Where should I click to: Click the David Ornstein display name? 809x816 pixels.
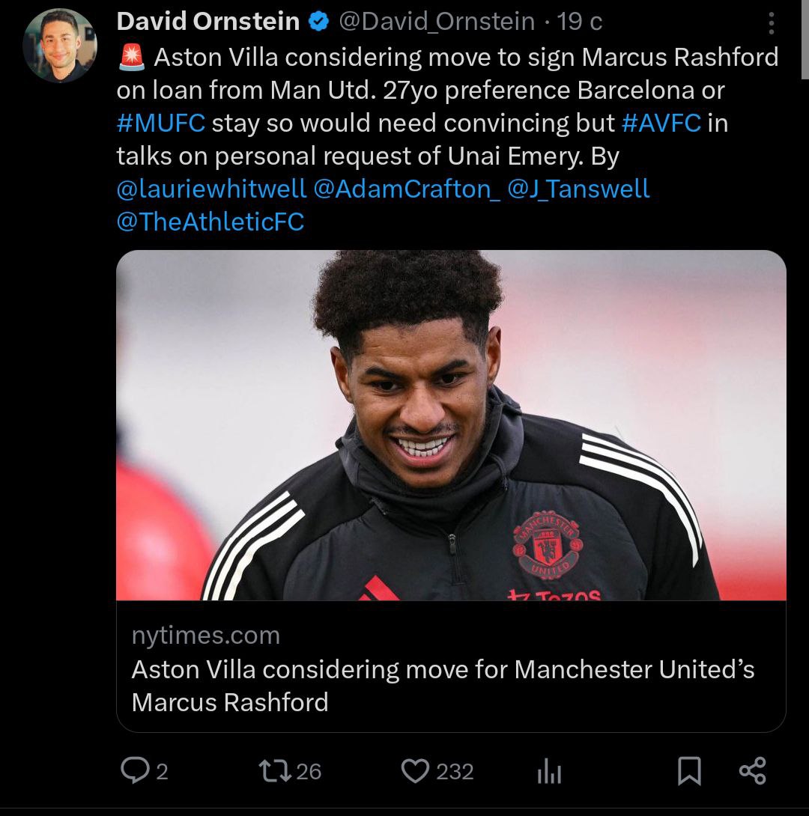pyautogui.click(x=208, y=22)
